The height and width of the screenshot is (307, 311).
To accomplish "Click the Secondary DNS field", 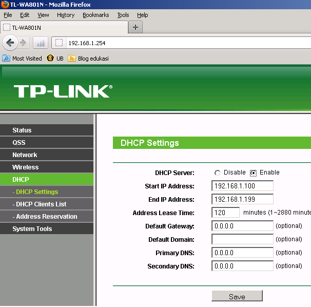I will coord(242,266).
